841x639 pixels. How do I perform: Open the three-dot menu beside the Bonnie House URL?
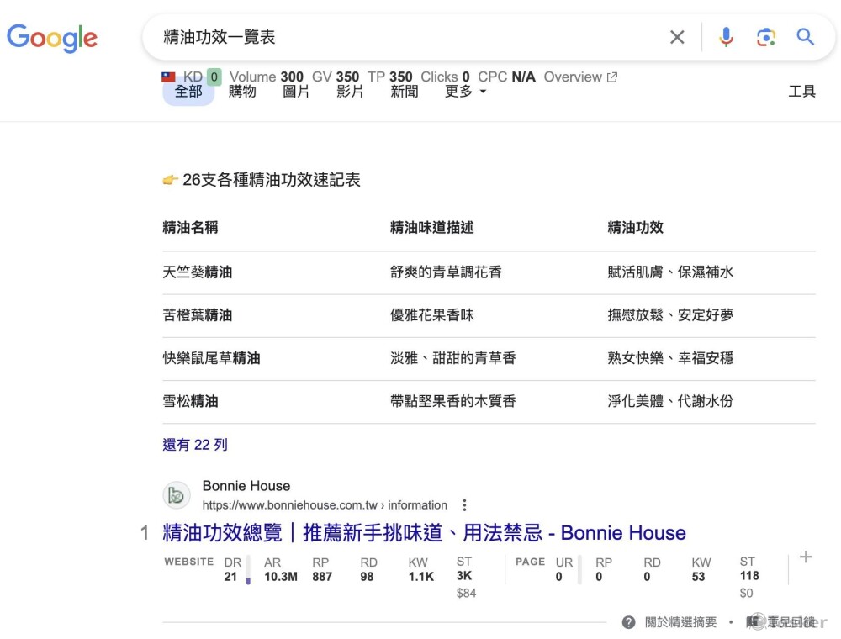[x=465, y=504]
